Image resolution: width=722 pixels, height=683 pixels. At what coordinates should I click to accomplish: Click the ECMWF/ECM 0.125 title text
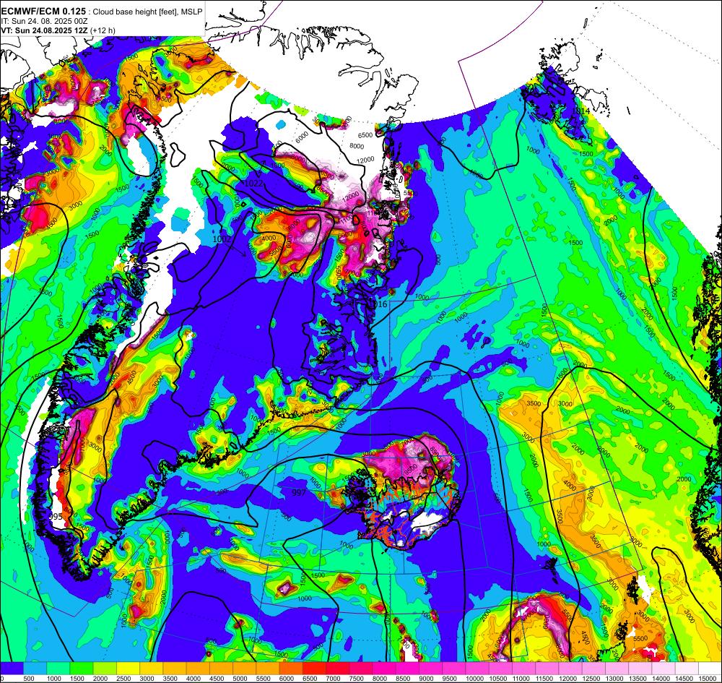44,12
